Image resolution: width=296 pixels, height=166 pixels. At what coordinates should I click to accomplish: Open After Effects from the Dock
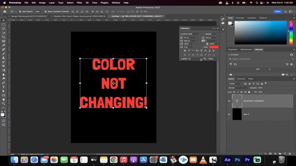coord(227,160)
